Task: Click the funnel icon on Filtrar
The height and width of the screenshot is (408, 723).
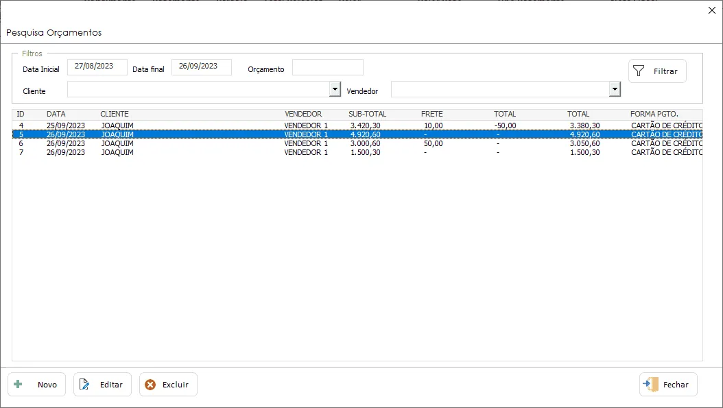Action: [639, 71]
